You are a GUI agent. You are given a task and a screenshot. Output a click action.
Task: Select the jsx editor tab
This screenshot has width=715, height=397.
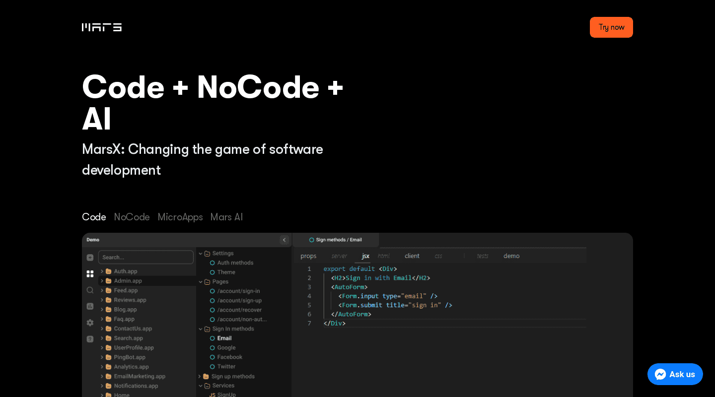[x=365, y=256]
